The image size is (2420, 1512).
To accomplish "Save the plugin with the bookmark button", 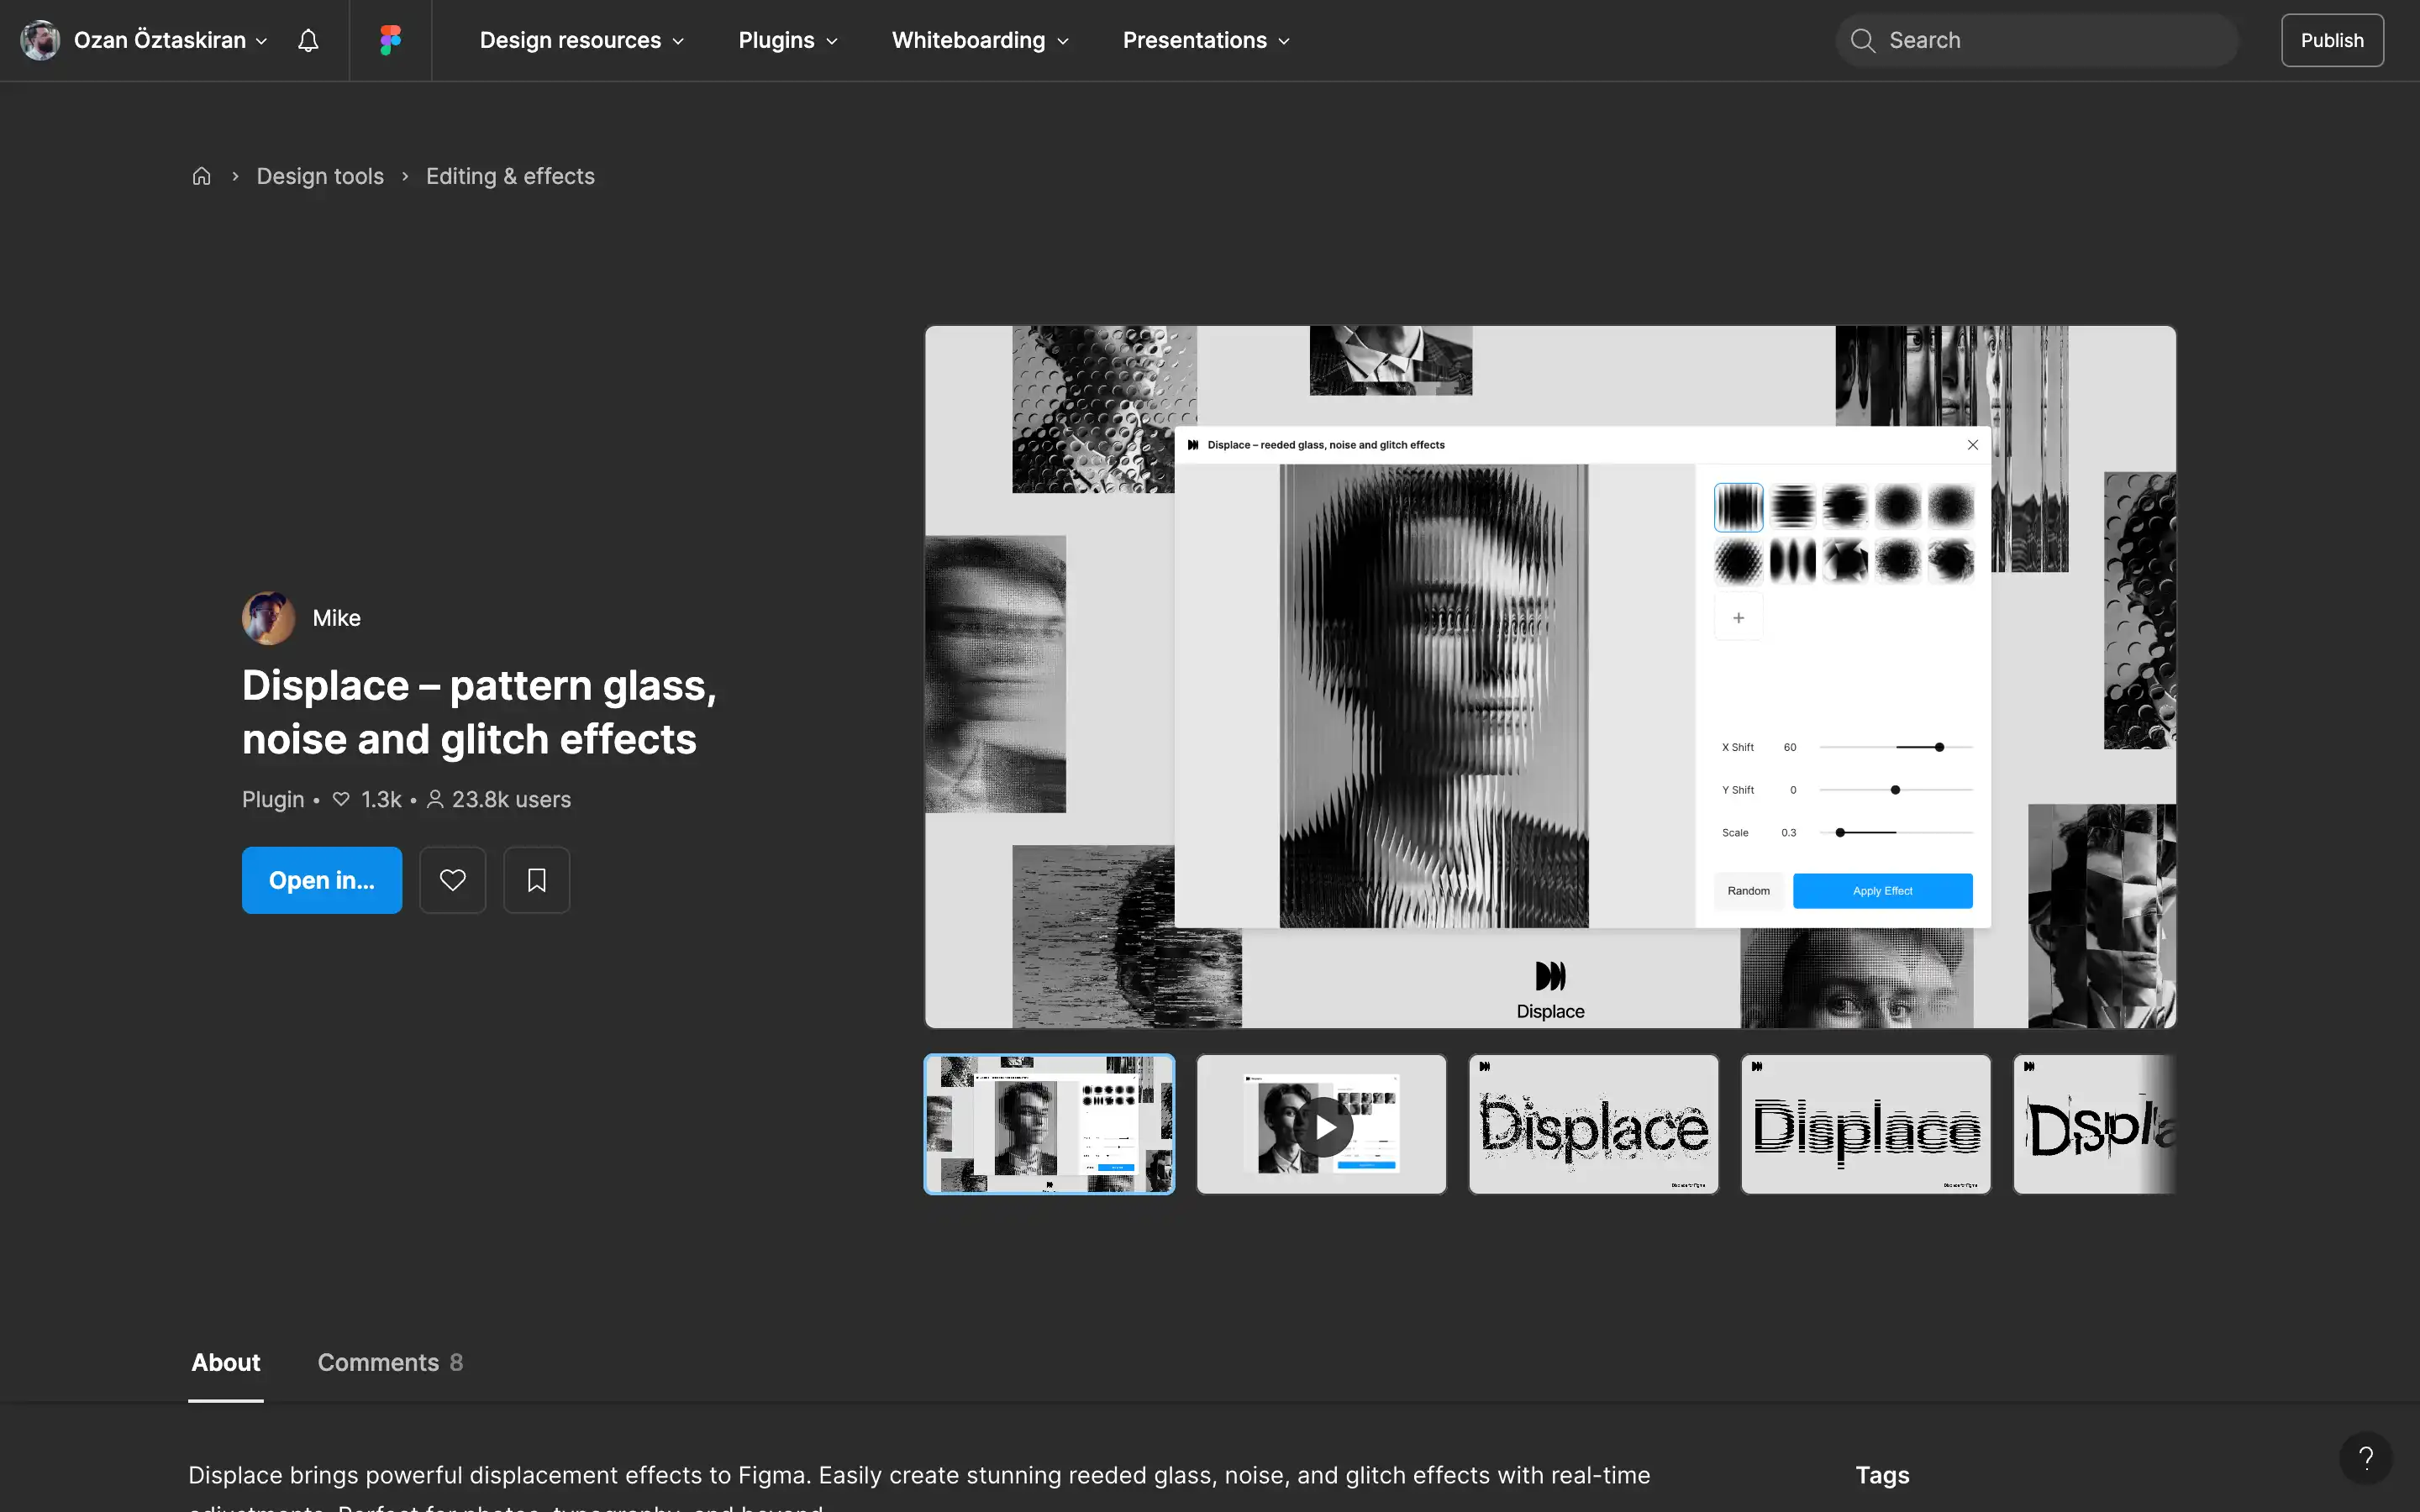I will point(536,880).
